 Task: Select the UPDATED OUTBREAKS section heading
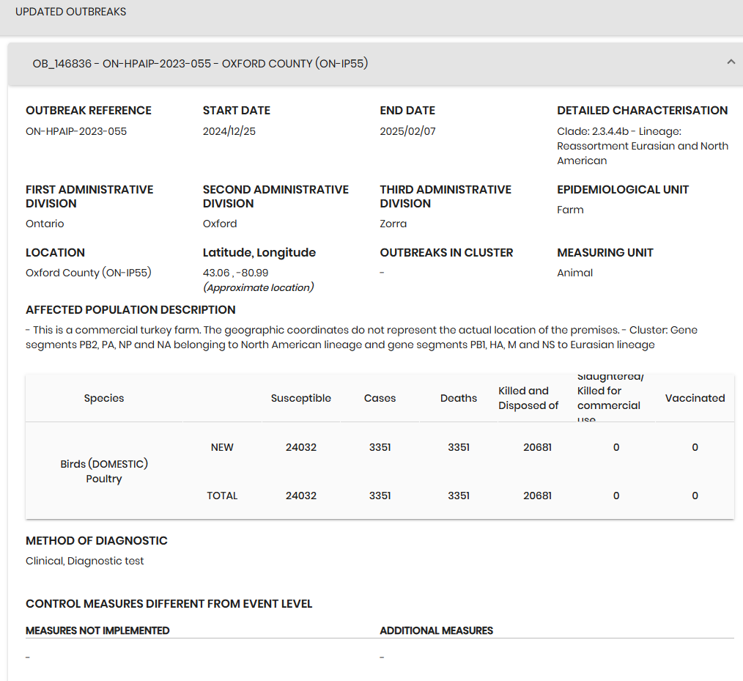[x=70, y=12]
